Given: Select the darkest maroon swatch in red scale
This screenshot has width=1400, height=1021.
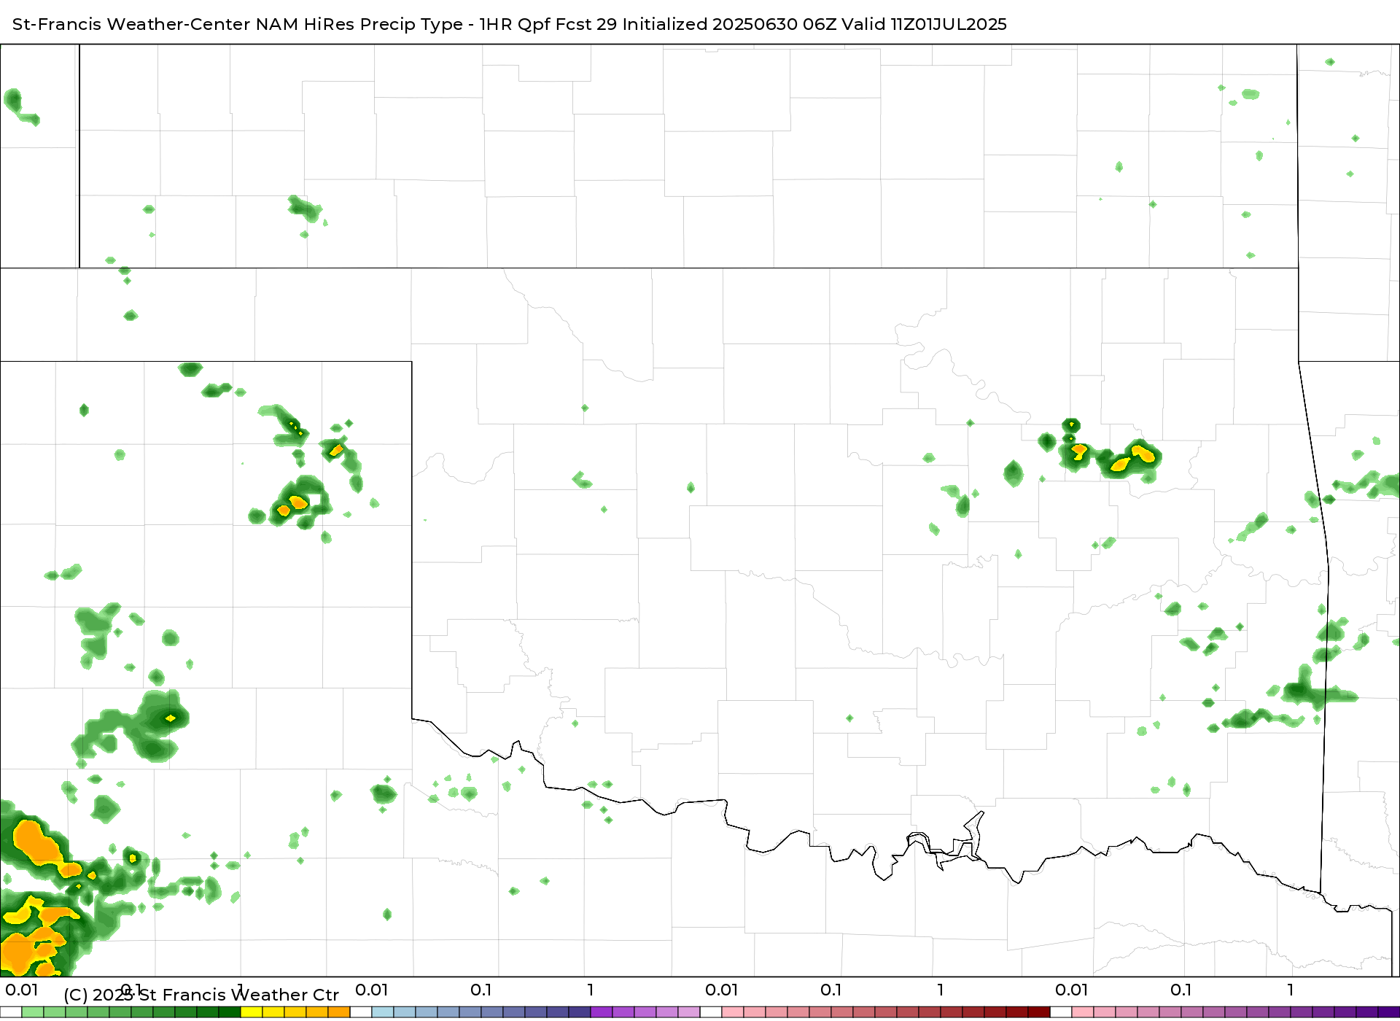Looking at the screenshot, I should pyautogui.click(x=1039, y=1012).
